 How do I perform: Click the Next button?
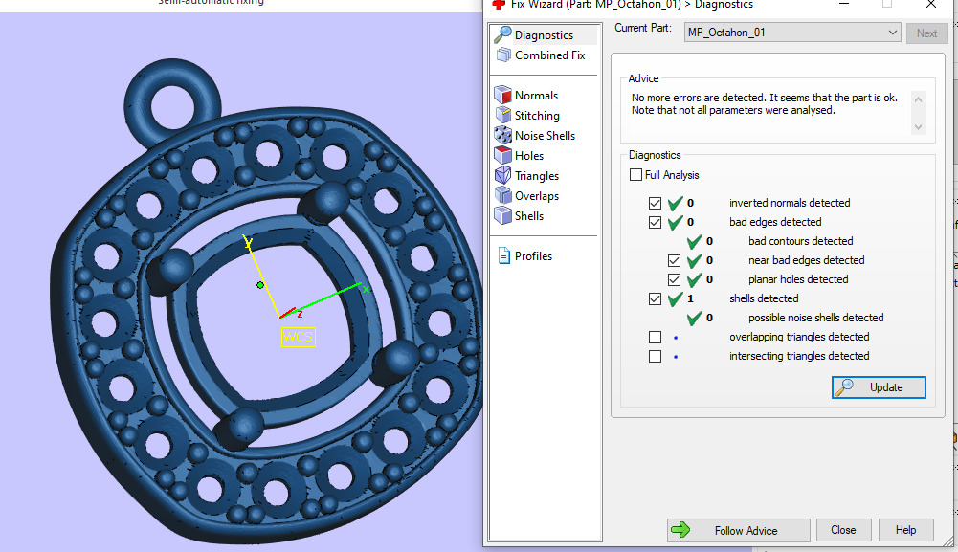click(x=926, y=33)
